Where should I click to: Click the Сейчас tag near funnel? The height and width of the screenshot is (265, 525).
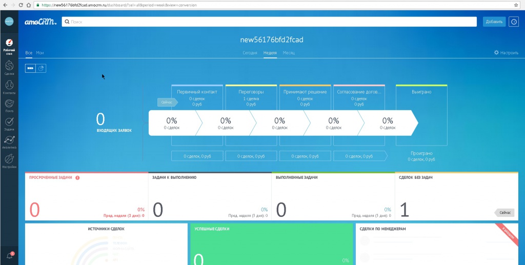click(168, 103)
